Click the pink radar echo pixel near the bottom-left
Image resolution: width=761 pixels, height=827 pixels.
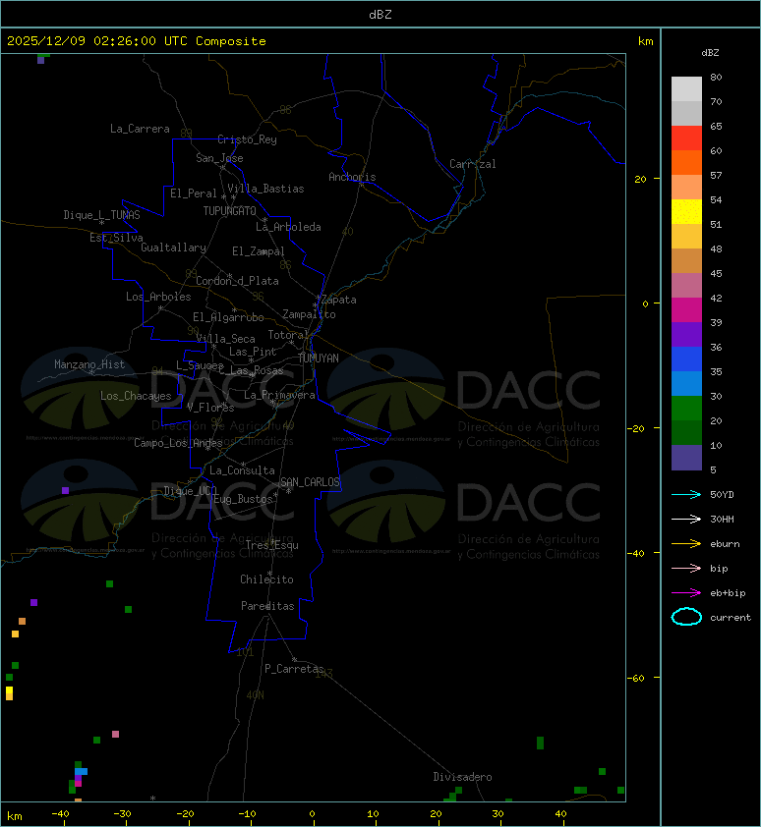(115, 734)
